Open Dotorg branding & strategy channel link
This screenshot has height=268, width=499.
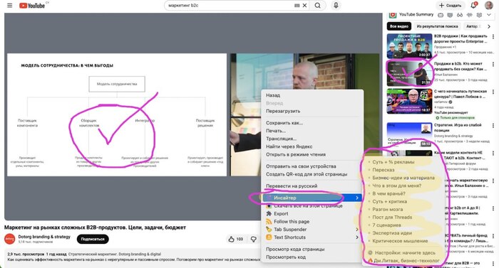click(44, 237)
